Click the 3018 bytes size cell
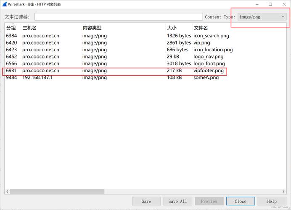This screenshot has height=210, width=291. point(179,63)
